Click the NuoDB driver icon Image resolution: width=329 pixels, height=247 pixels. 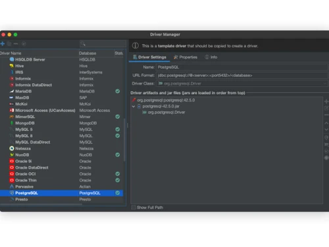coord(12,155)
